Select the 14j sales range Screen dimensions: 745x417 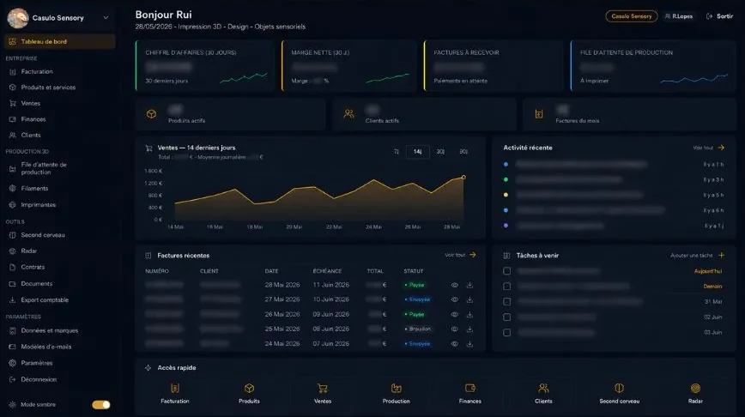[417, 152]
